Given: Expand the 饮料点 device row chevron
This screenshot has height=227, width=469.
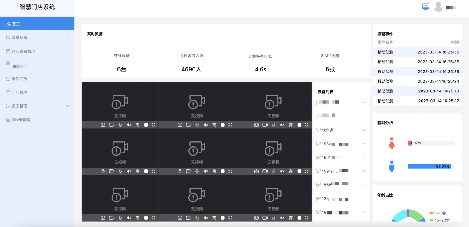Looking at the screenshot, I should (x=363, y=130).
